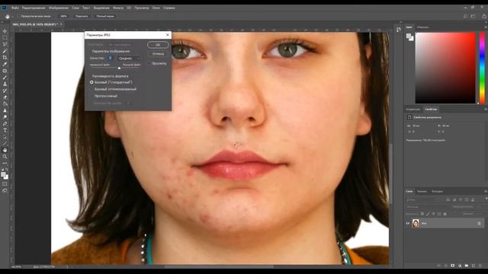Screen dimensions: 488x274
Task: Select the Pen tool
Action: (x=5, y=123)
